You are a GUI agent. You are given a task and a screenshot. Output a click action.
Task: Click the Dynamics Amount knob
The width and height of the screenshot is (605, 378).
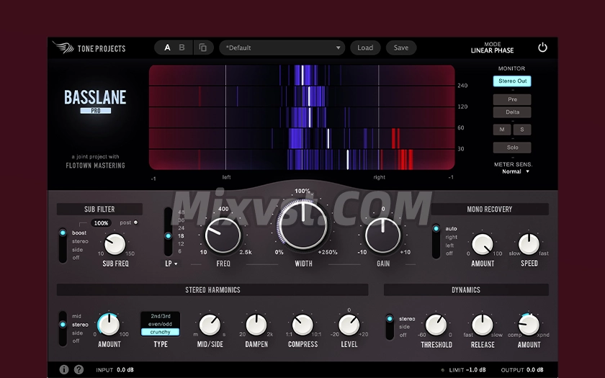point(529,325)
